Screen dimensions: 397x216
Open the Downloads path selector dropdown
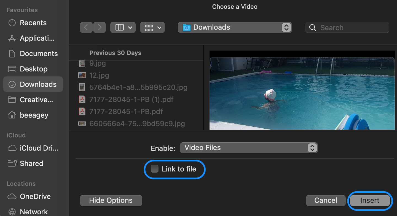(235, 27)
